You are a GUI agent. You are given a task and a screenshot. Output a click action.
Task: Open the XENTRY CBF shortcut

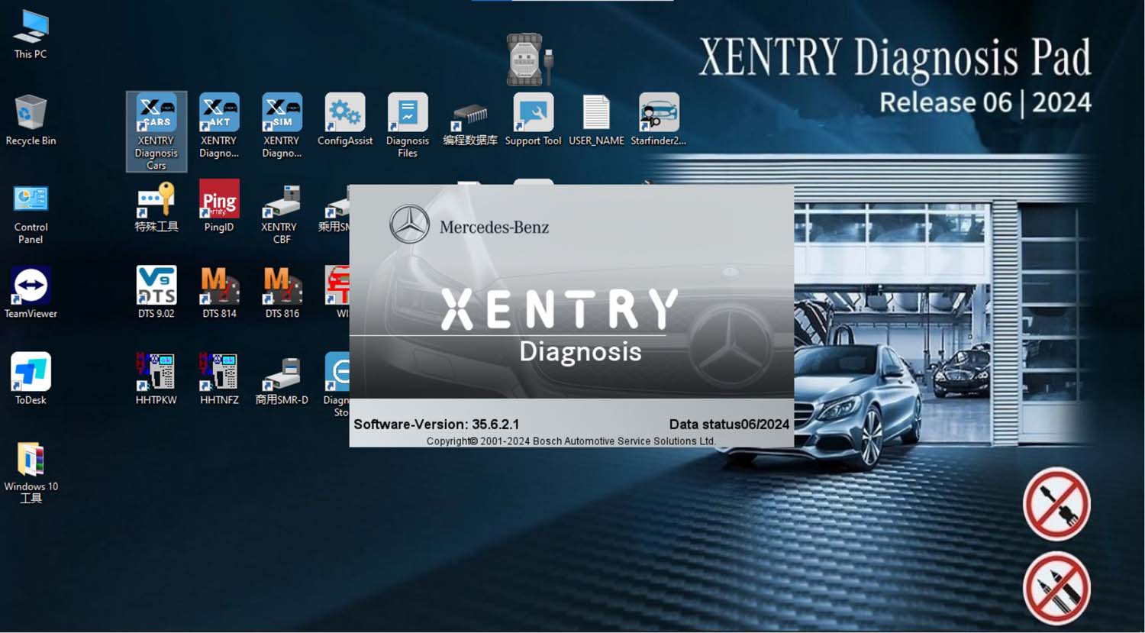tap(282, 202)
